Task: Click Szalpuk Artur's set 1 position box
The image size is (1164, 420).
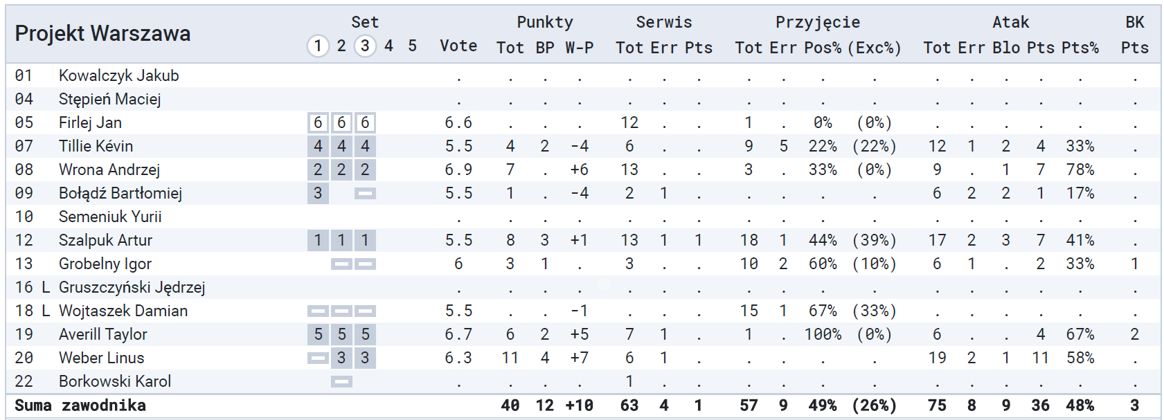Action: point(318,241)
